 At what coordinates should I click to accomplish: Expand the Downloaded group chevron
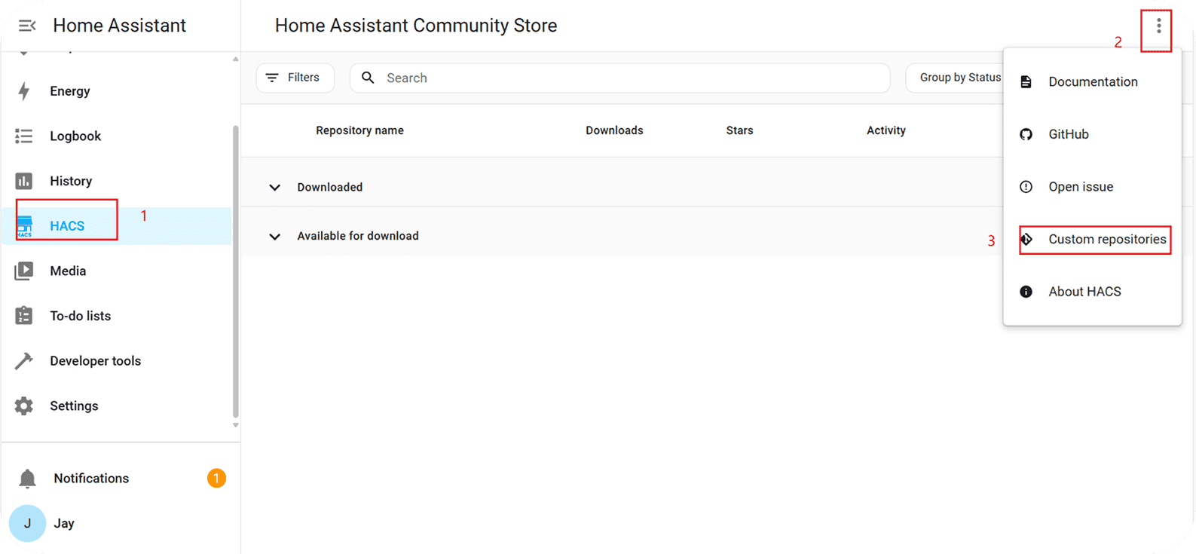275,188
